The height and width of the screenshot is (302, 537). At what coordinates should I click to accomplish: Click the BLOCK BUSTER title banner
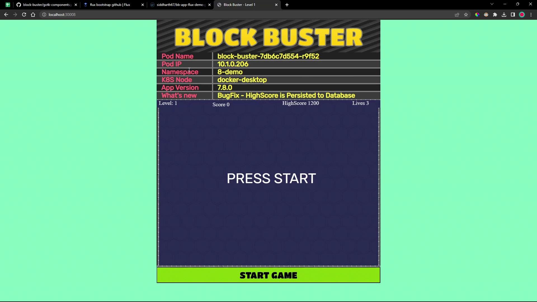268,37
